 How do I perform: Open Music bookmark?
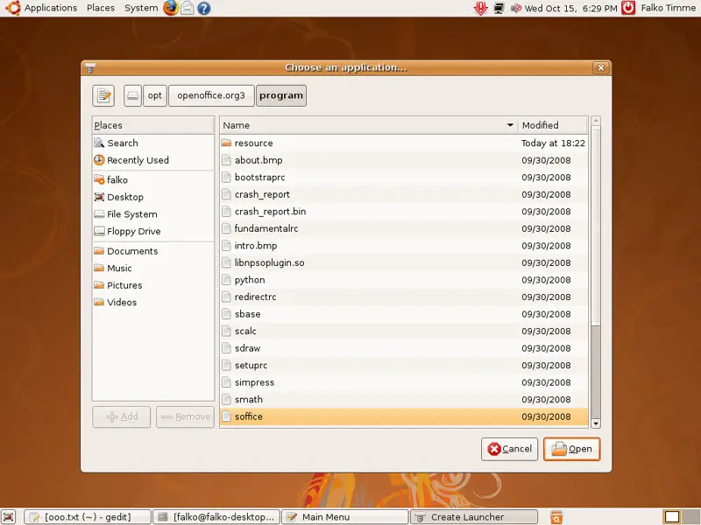click(x=152, y=268)
